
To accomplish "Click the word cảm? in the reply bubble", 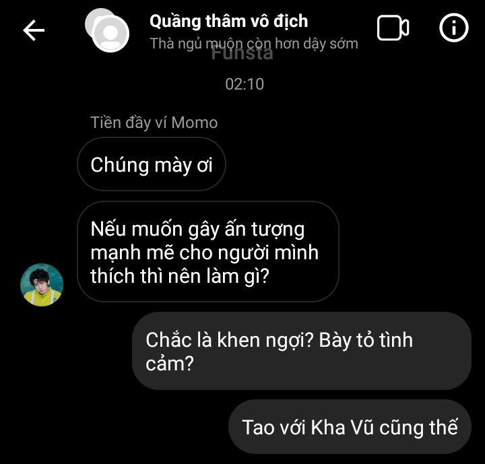I will (x=170, y=363).
